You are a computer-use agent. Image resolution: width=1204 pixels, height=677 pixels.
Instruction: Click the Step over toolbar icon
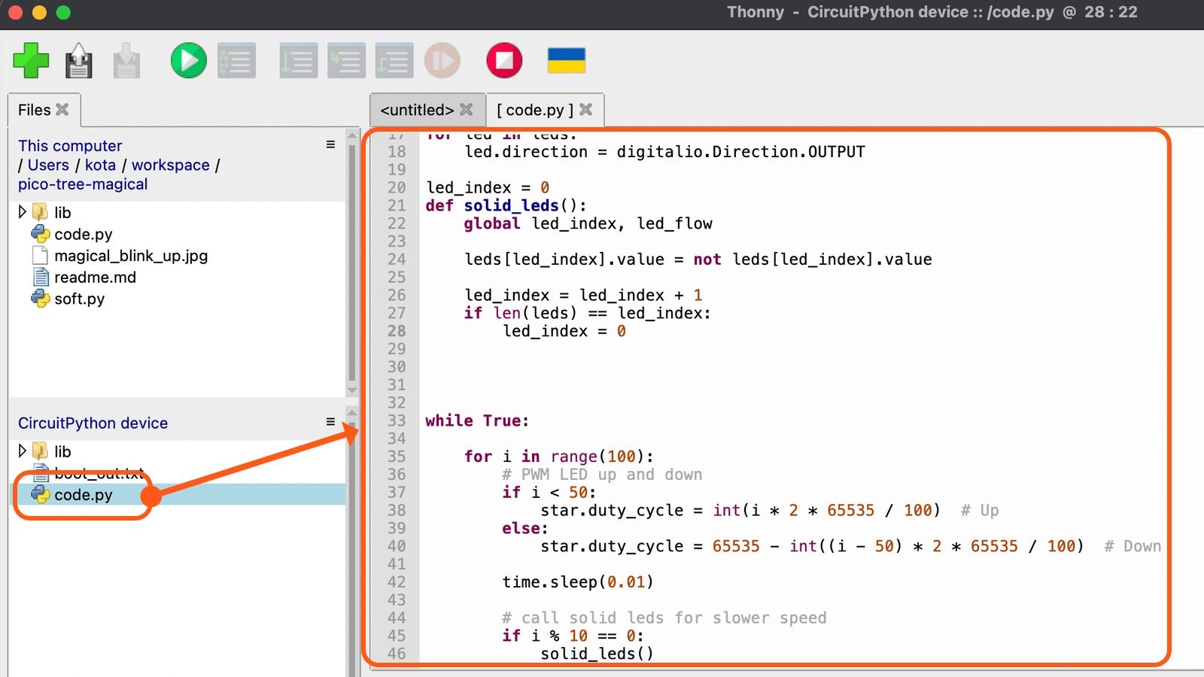(298, 61)
